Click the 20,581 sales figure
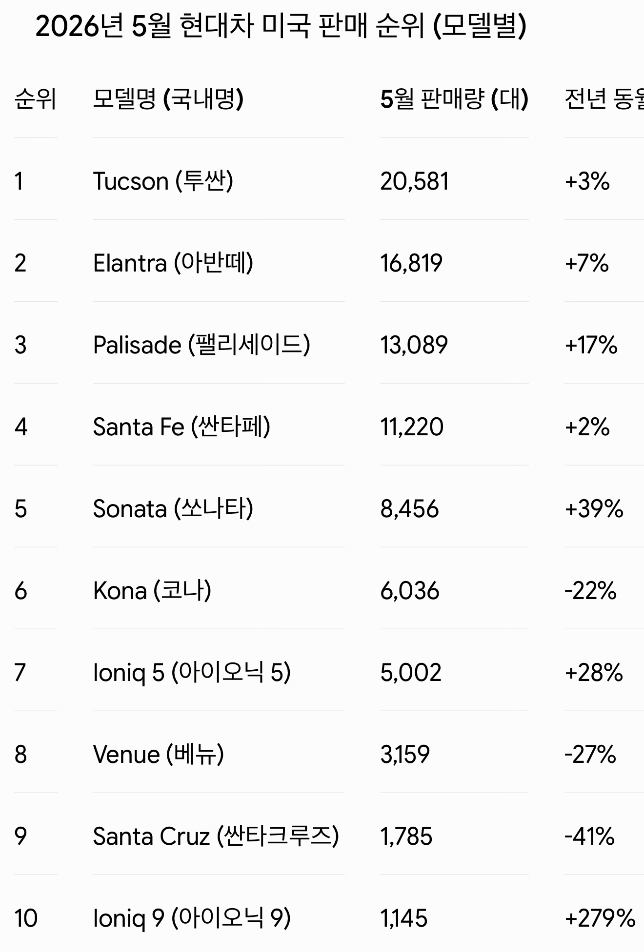The height and width of the screenshot is (952, 644). 414,181
